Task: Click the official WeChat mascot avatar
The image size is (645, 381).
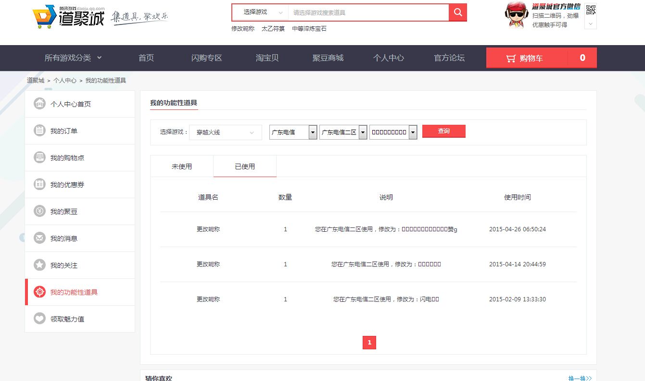Action: 517,15
